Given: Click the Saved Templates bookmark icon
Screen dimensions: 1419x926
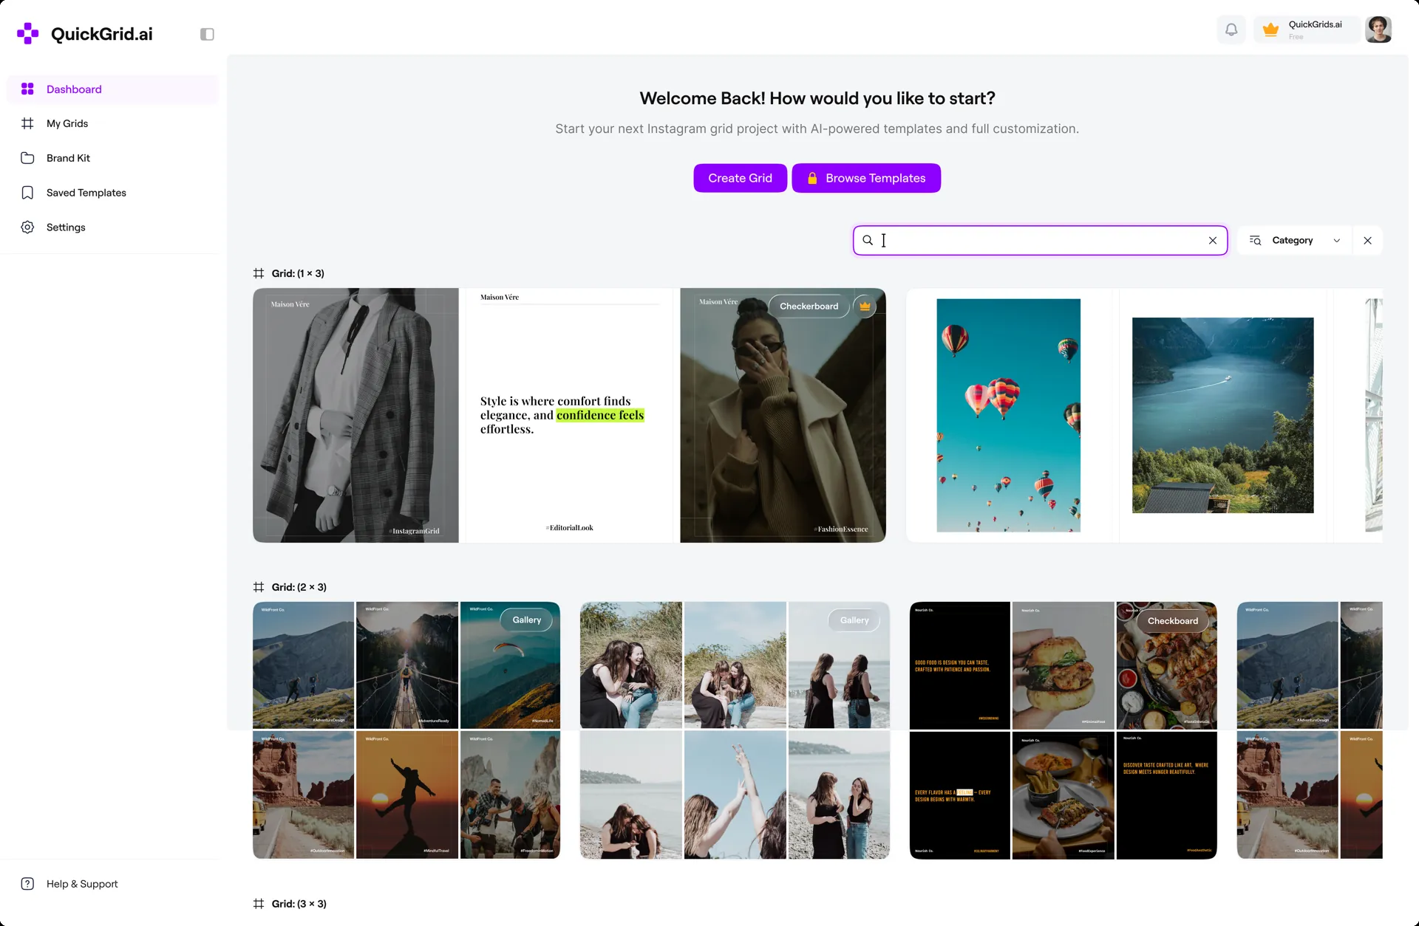Looking at the screenshot, I should pos(27,193).
